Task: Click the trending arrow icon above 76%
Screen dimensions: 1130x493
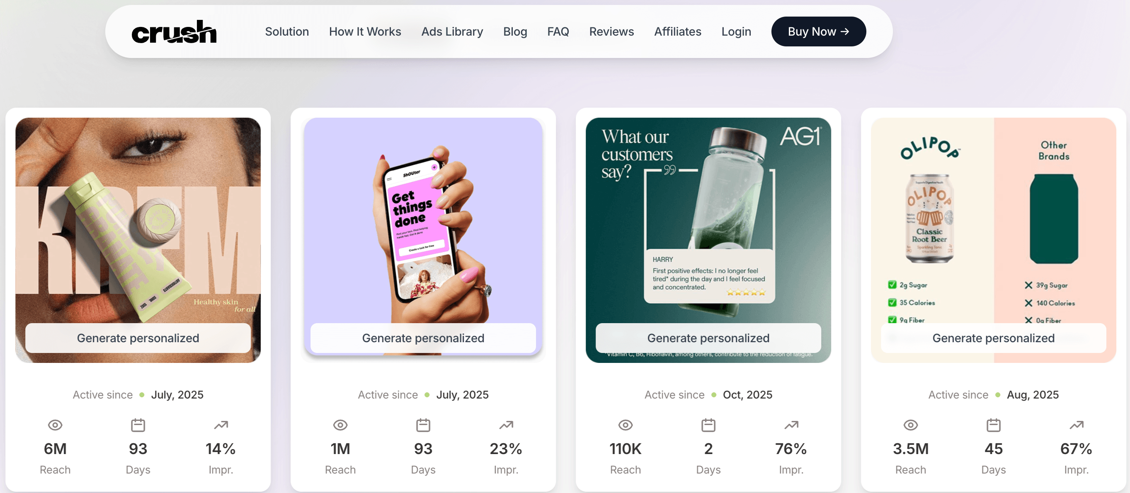Action: point(791,425)
